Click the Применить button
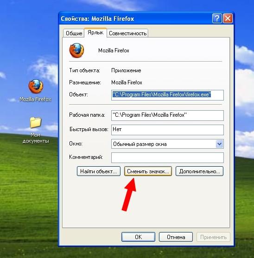The height and width of the screenshot is (258, 254). 213,237
